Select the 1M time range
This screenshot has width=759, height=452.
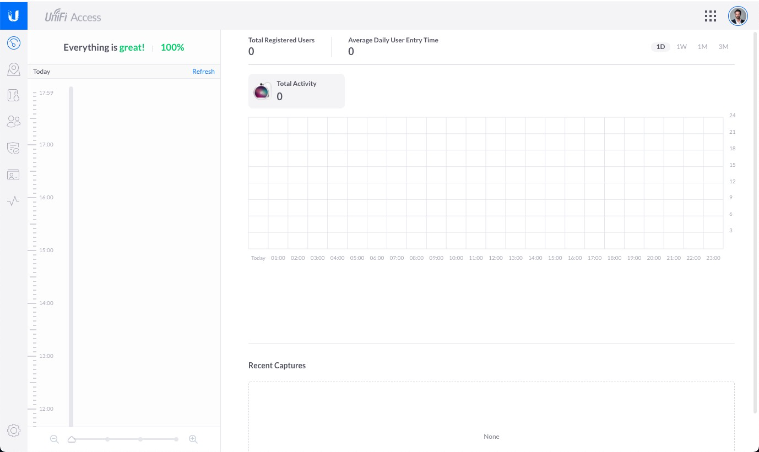702,47
